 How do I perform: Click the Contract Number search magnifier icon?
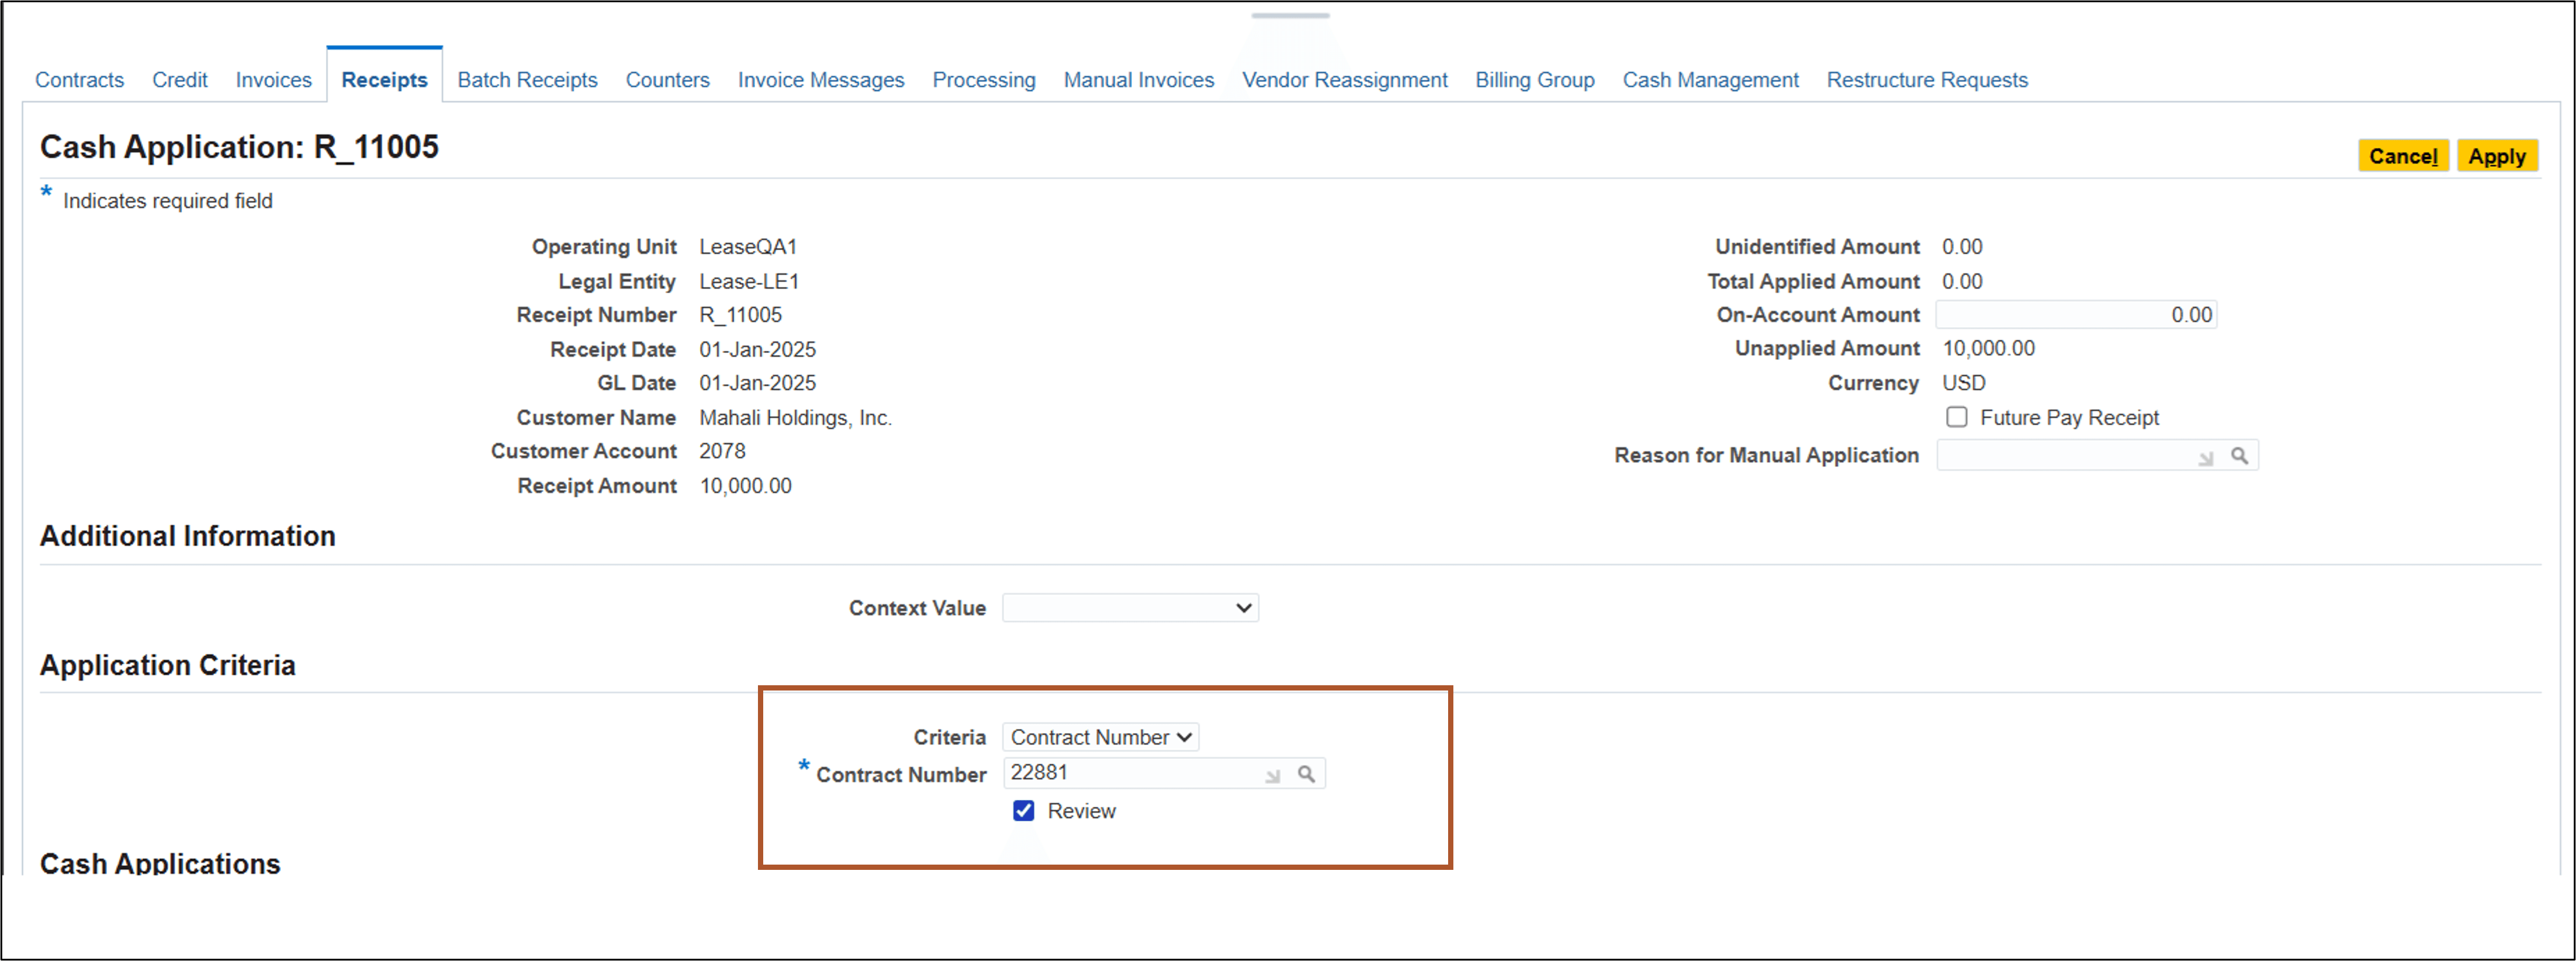coord(1306,774)
